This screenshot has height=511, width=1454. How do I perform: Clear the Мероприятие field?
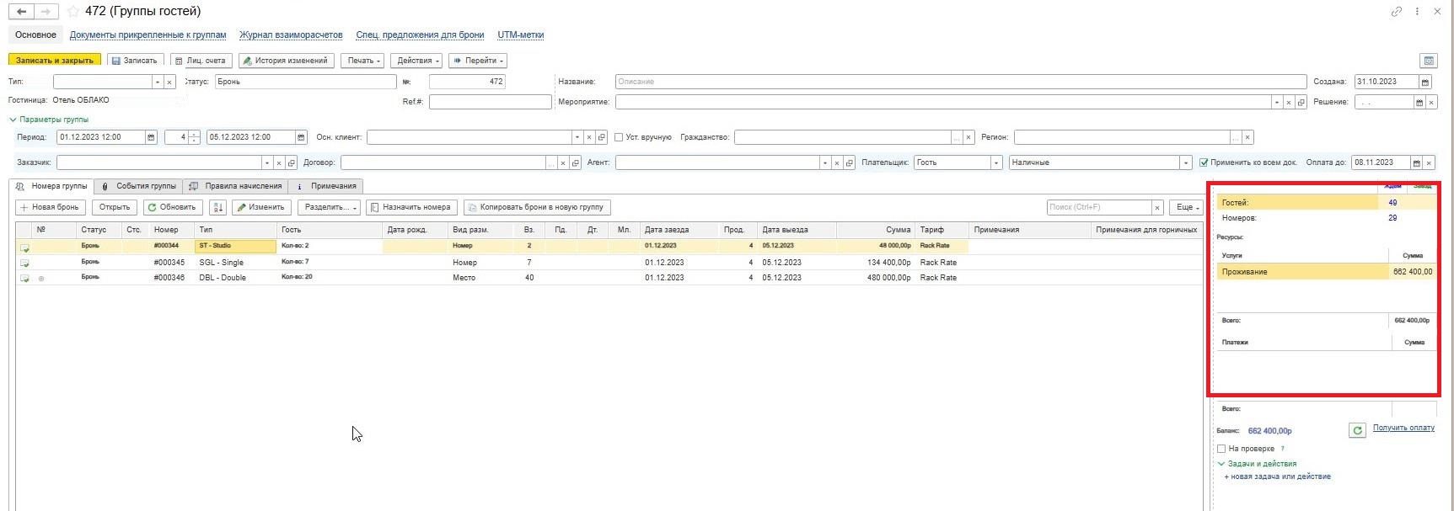pyautogui.click(x=1289, y=102)
